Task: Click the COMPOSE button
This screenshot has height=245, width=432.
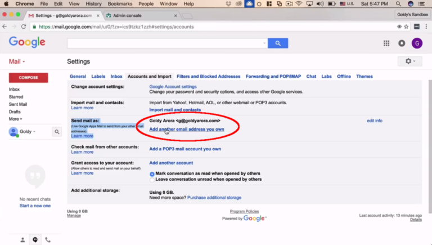Action: coord(28,78)
